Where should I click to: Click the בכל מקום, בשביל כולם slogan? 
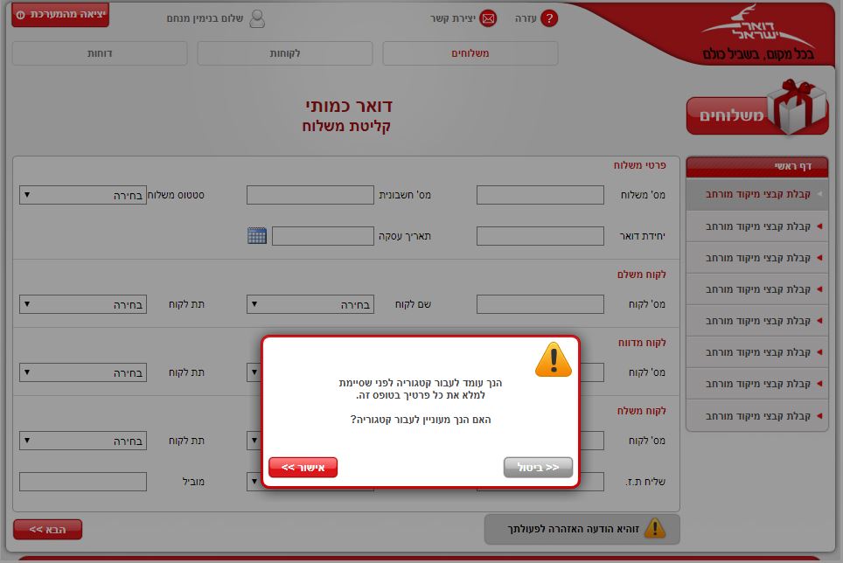(758, 54)
